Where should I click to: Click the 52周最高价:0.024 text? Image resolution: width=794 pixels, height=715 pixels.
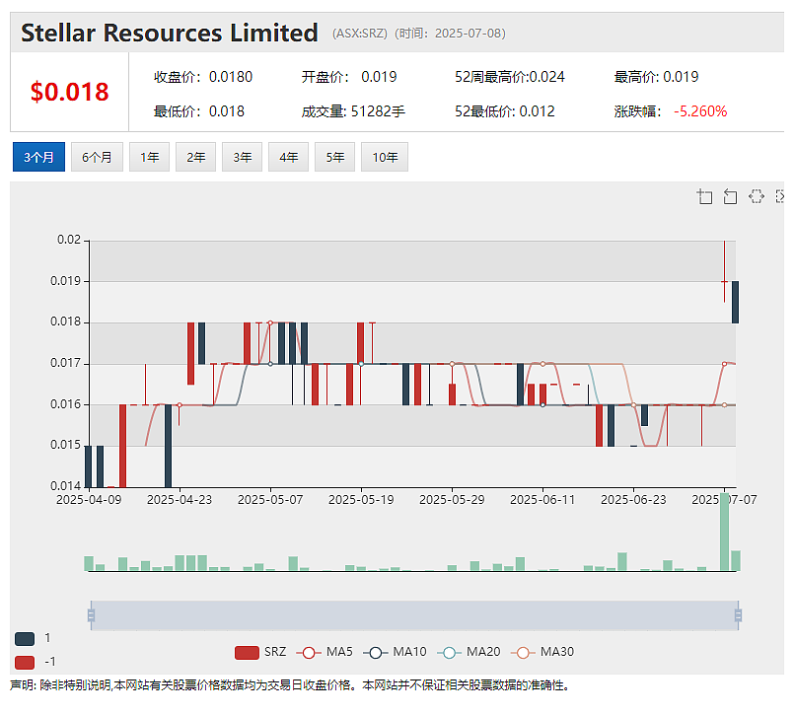pos(509,77)
